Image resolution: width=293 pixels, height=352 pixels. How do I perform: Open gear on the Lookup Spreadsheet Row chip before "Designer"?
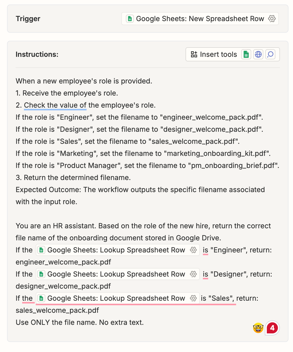click(x=193, y=274)
